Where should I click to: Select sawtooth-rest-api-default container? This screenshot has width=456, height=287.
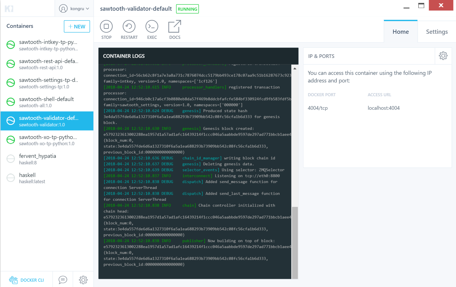(47, 64)
